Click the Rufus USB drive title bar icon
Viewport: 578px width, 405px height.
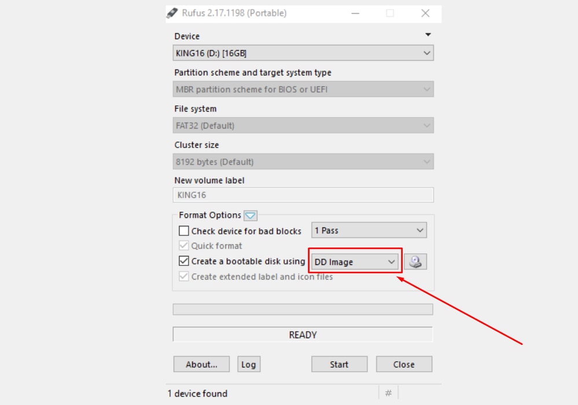[x=172, y=13]
